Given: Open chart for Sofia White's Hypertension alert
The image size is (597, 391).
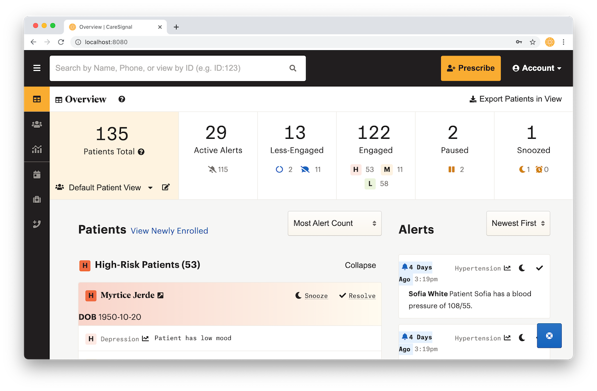Looking at the screenshot, I should click(507, 268).
